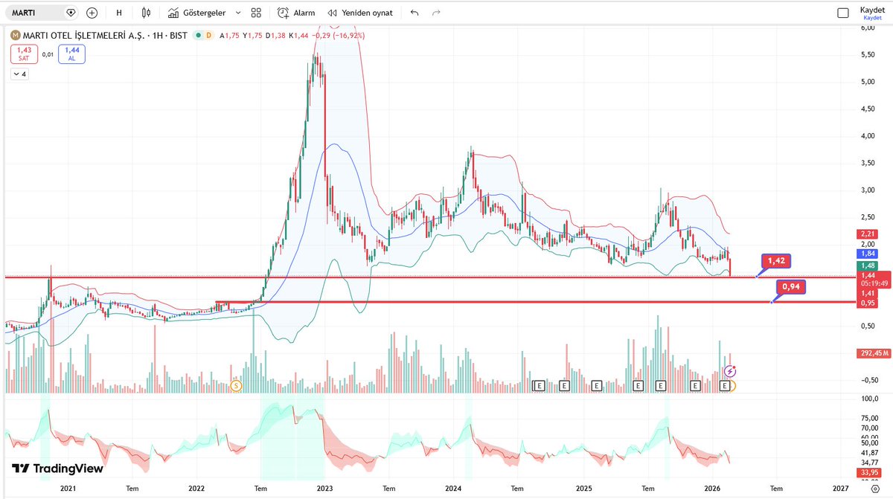Open the MARTI symbol search box

tap(35, 13)
